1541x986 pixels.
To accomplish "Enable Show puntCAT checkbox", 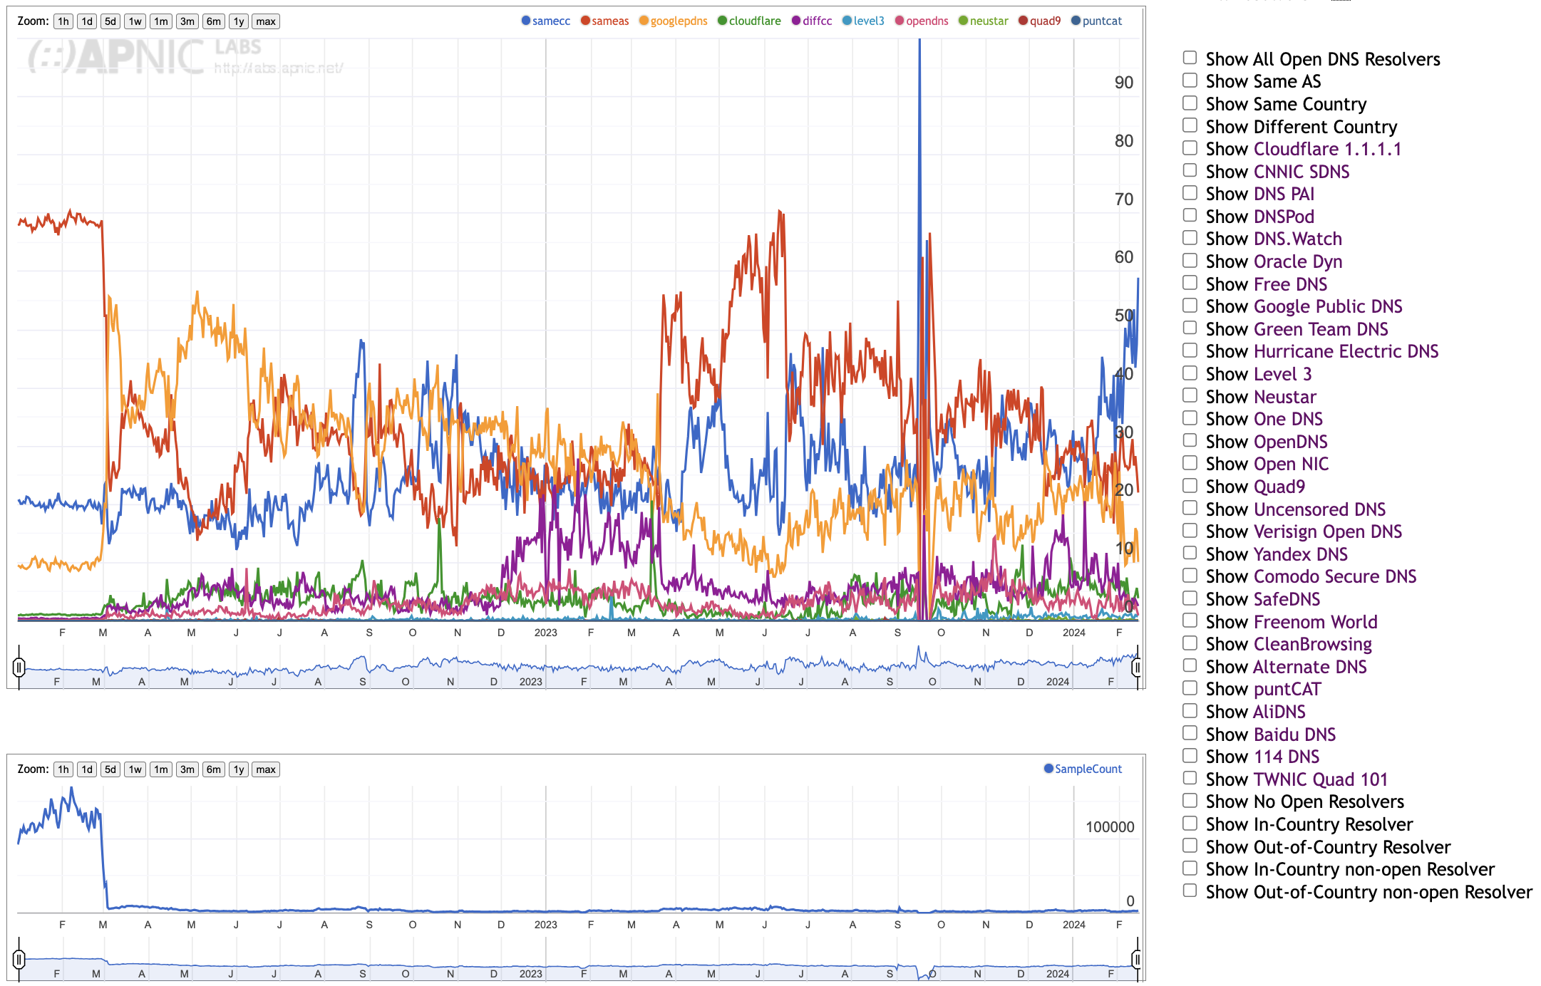I will [x=1190, y=687].
